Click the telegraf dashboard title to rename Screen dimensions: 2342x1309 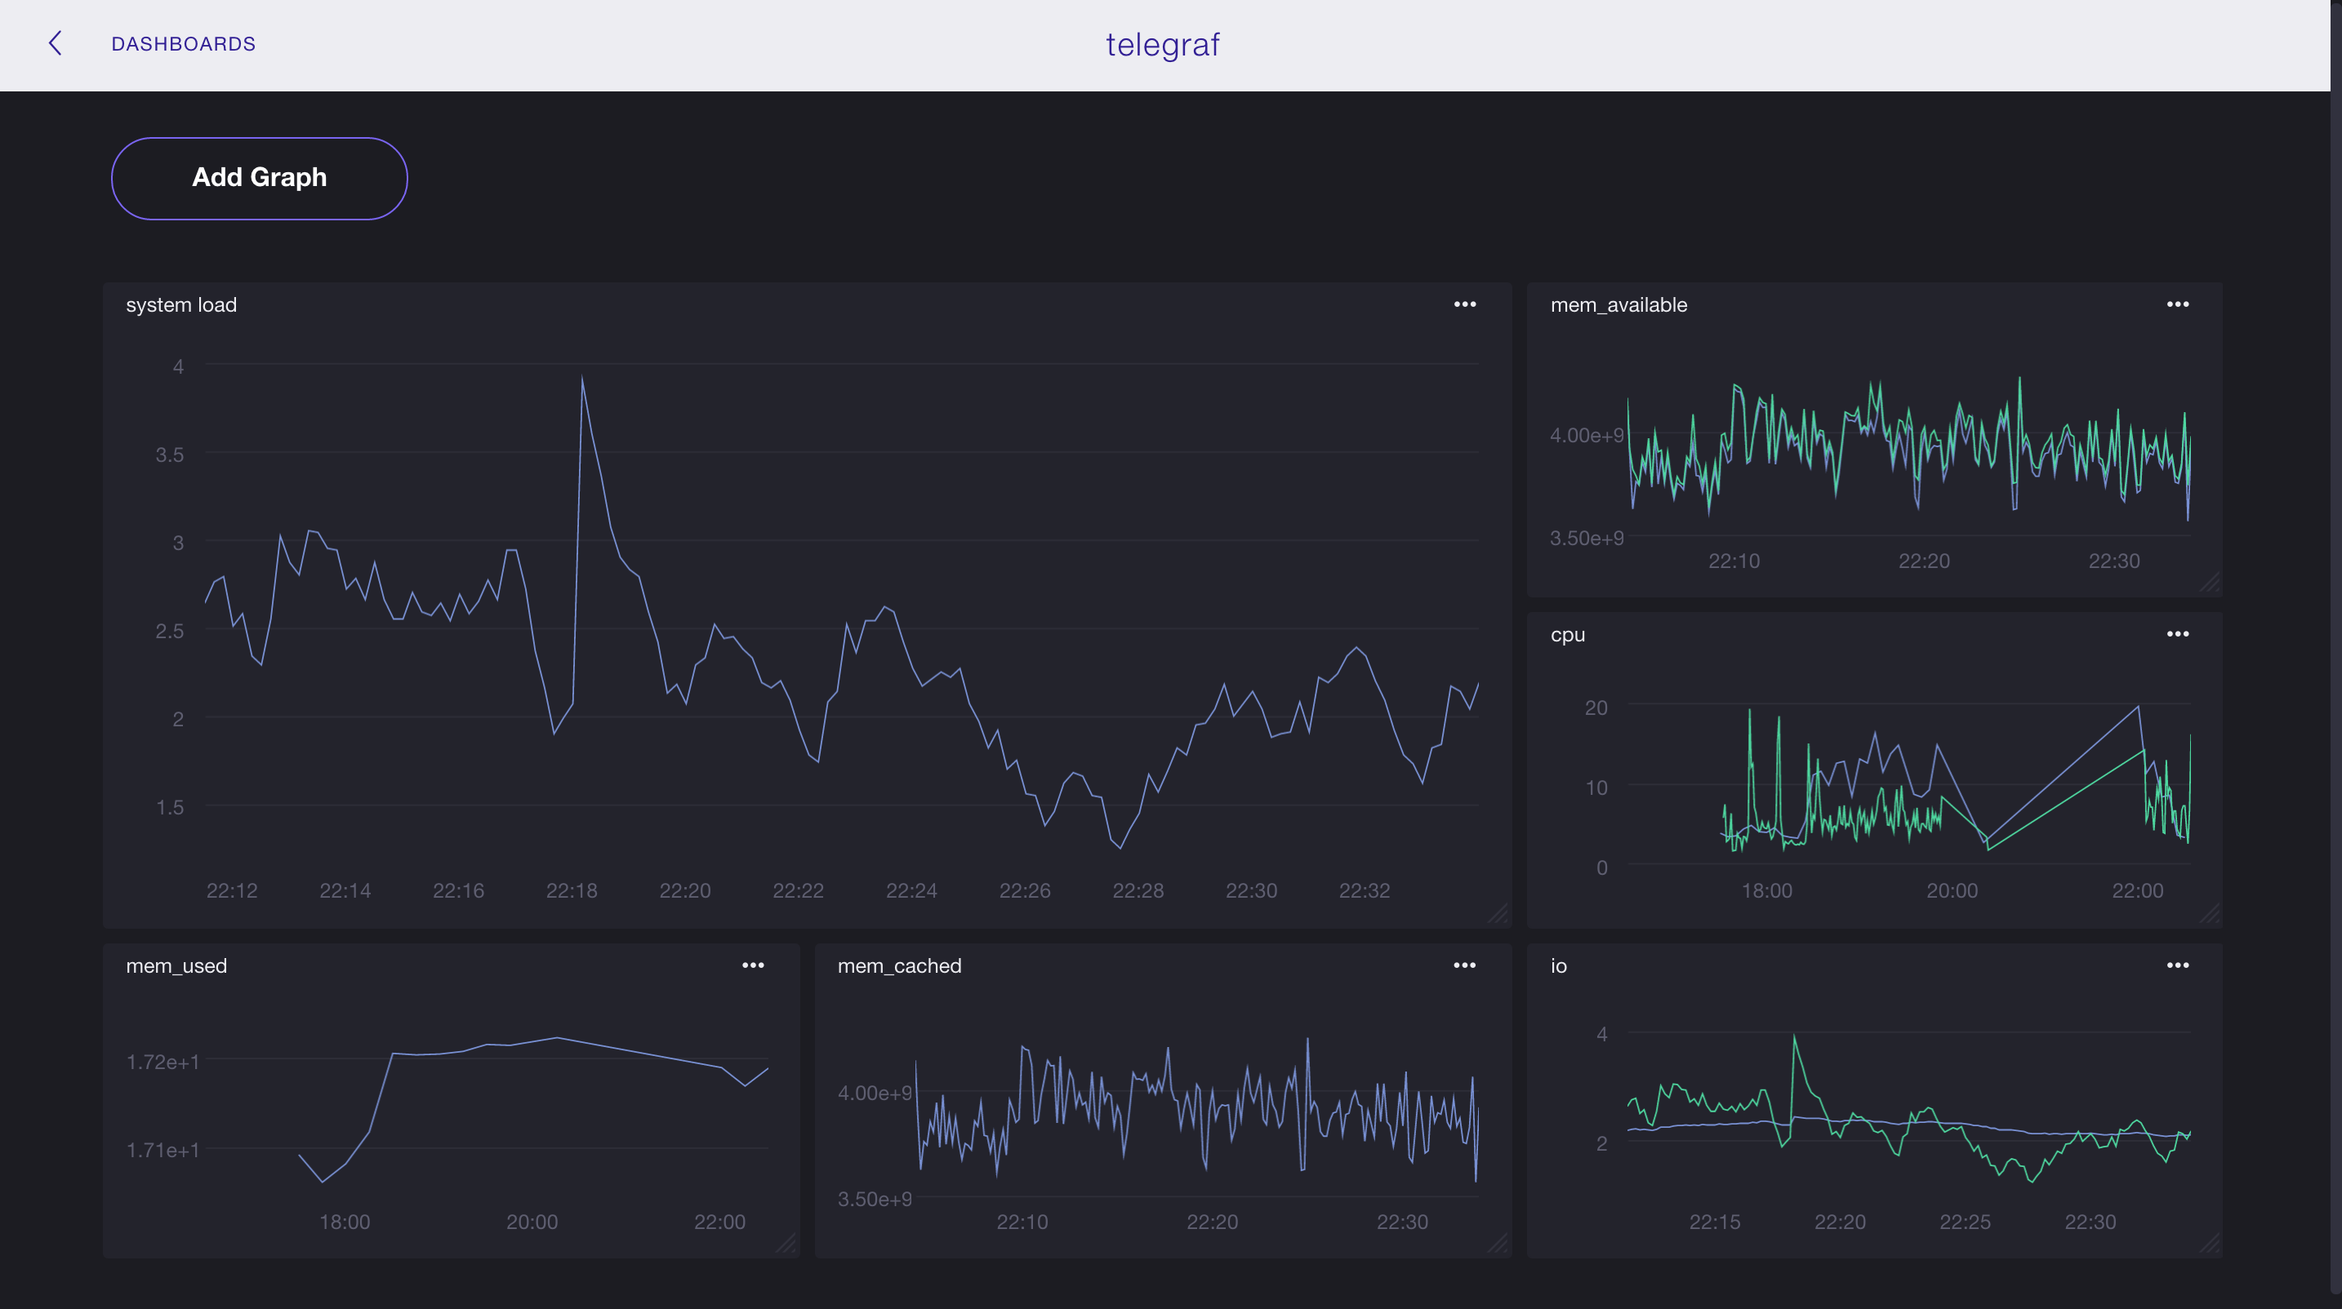click(x=1163, y=45)
